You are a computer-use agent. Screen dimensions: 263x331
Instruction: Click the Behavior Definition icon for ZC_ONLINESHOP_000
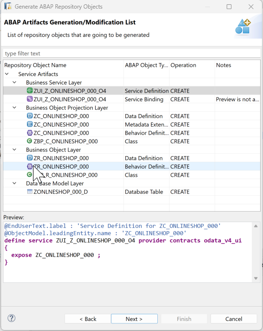[30, 133]
